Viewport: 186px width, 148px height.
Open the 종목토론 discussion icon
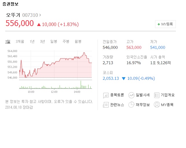point(106,95)
